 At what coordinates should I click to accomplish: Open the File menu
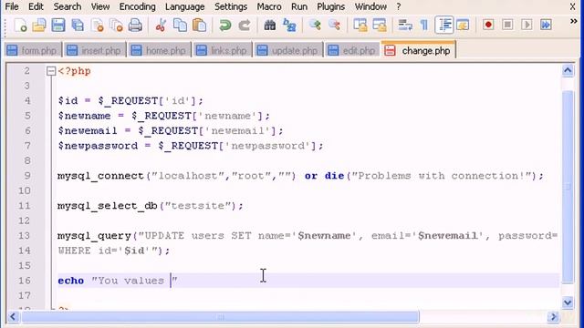(12, 6)
